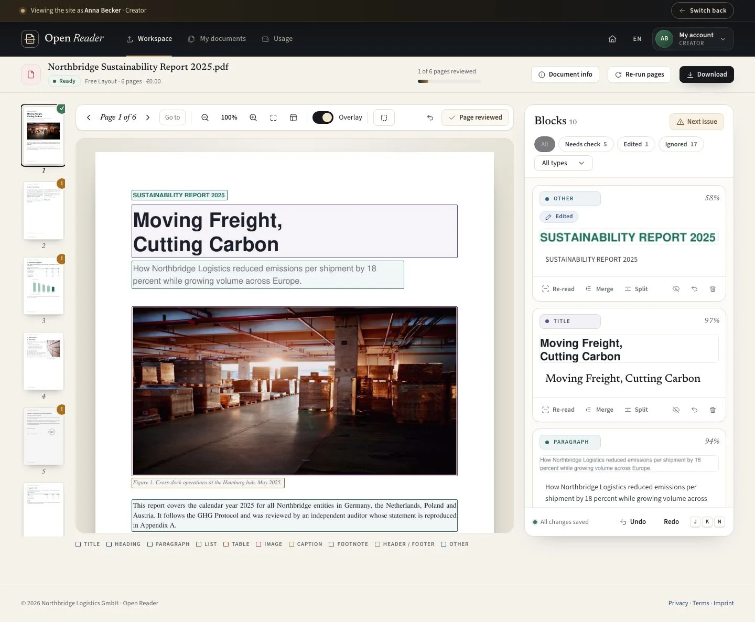Activate the draw region selection tool
This screenshot has width=755, height=622.
[384, 117]
